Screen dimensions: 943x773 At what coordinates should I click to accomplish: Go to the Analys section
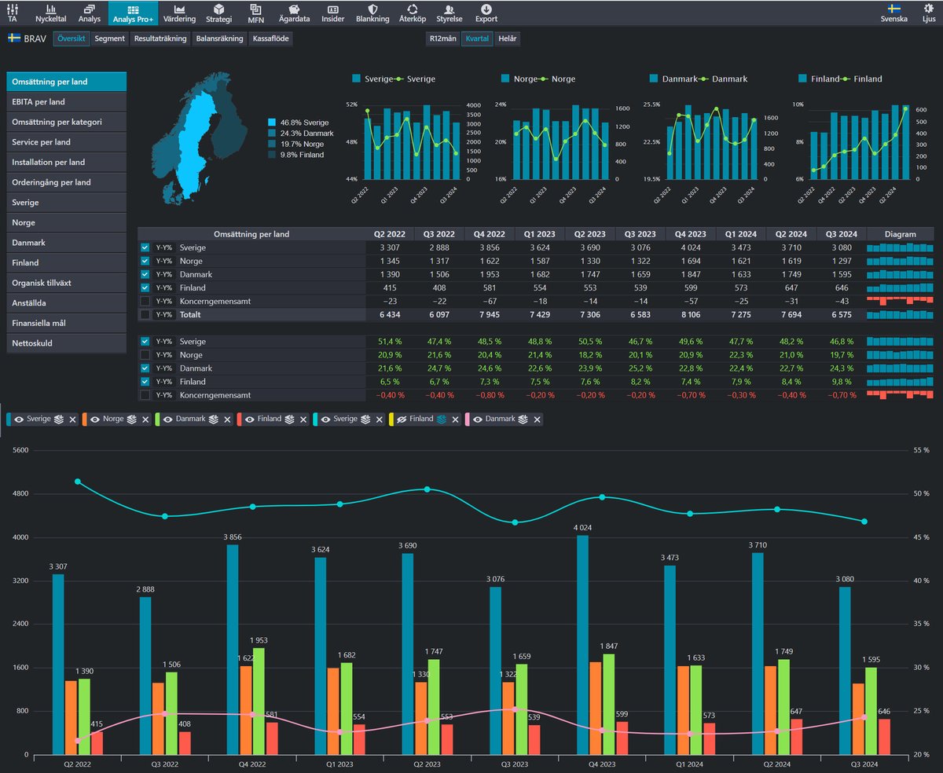pyautogui.click(x=90, y=13)
